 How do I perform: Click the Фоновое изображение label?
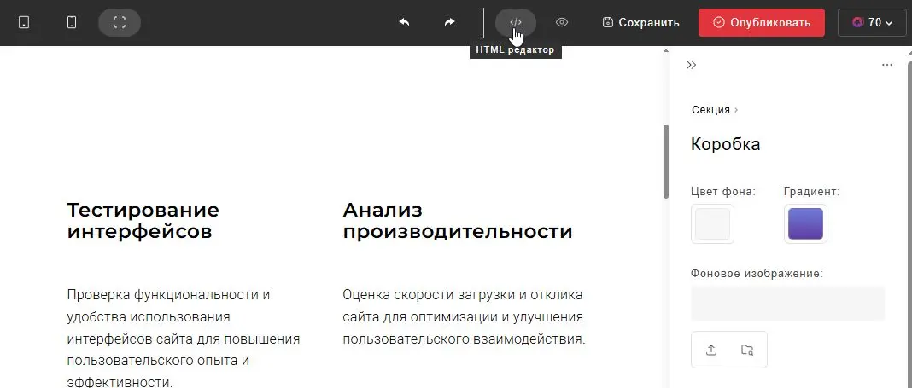pos(757,274)
